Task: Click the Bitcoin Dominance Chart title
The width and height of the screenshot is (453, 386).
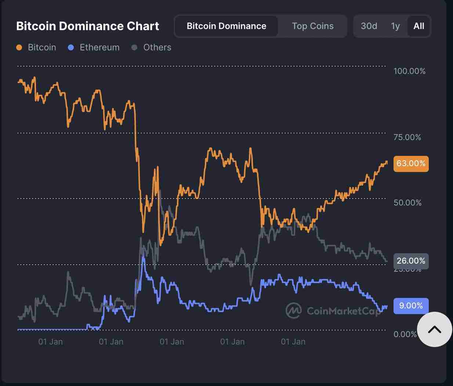Action: 87,26
